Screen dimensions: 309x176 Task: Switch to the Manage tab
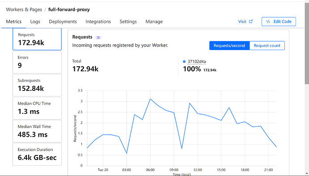(154, 21)
